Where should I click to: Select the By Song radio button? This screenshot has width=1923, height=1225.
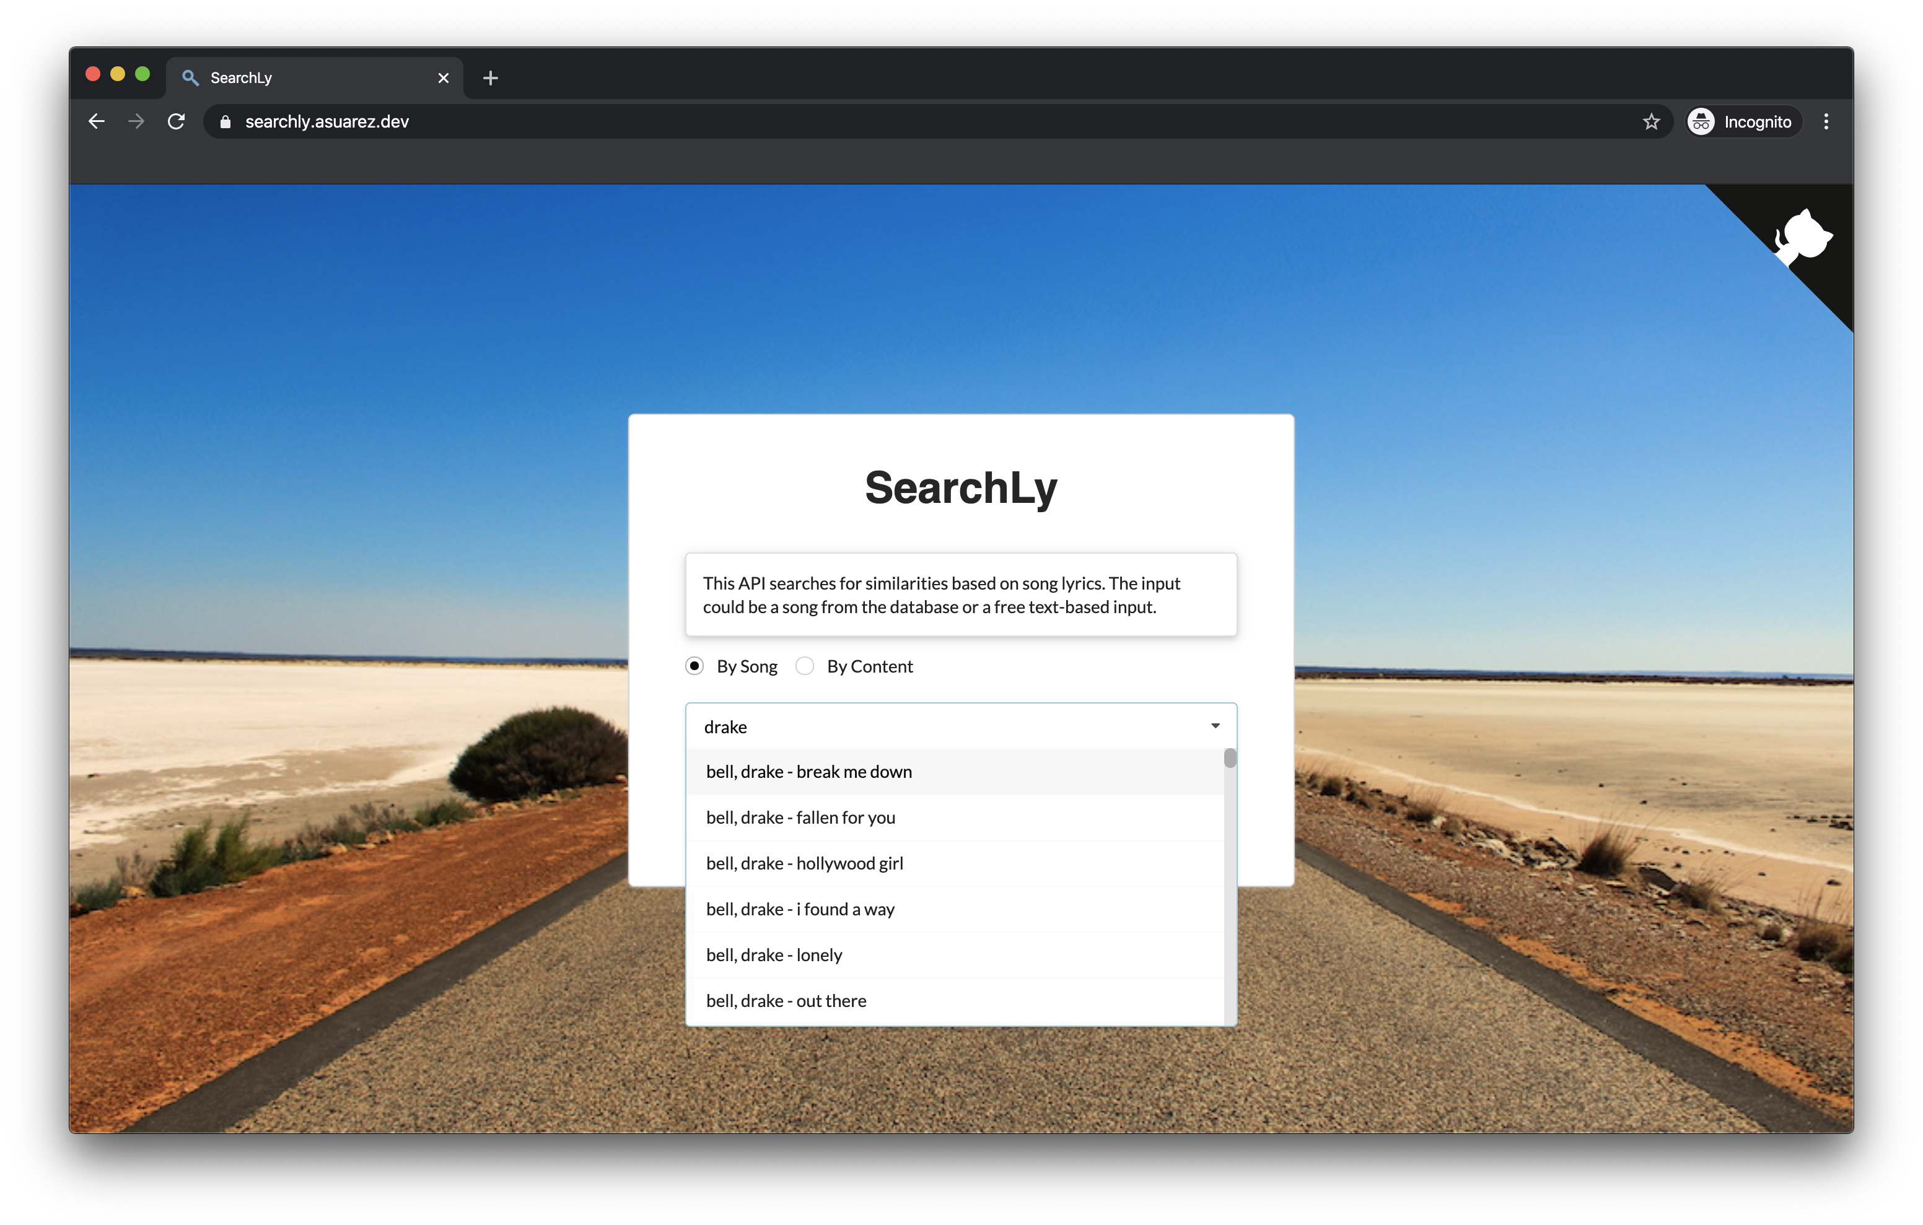point(694,666)
